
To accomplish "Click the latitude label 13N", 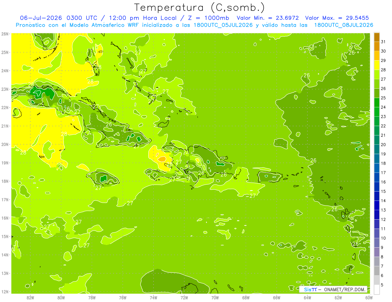I will (5, 273).
